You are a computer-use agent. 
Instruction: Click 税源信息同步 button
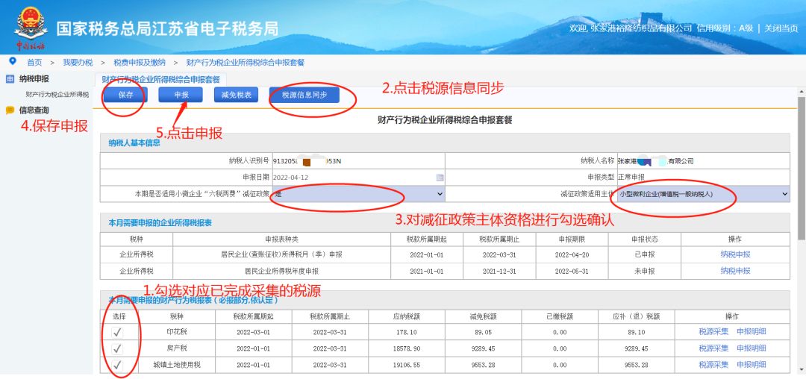(304, 95)
